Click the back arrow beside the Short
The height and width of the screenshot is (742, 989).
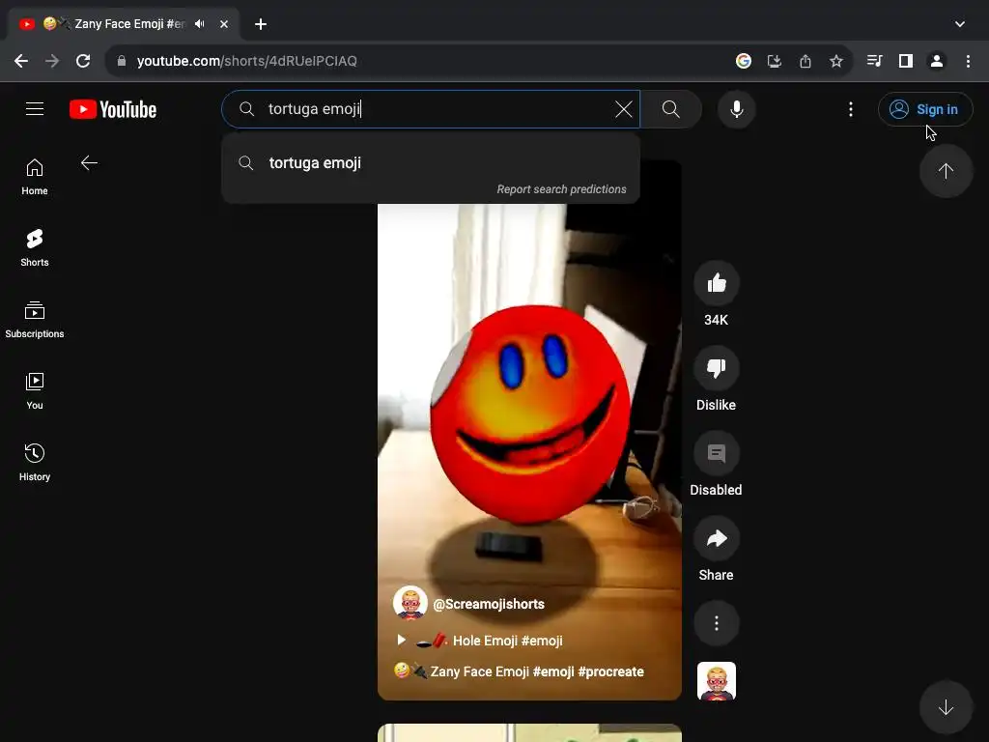click(x=89, y=163)
